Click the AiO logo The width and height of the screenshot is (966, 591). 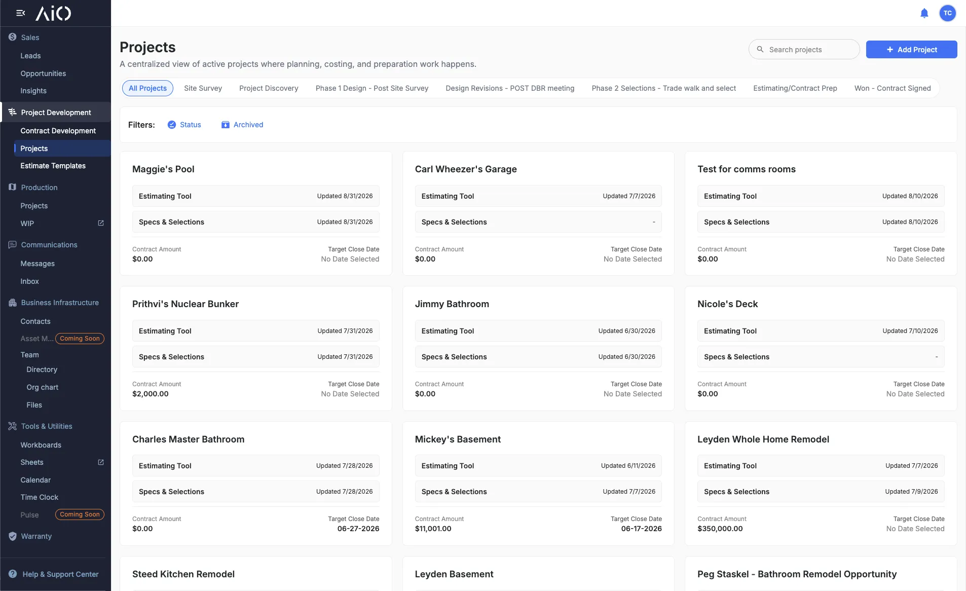tap(53, 13)
